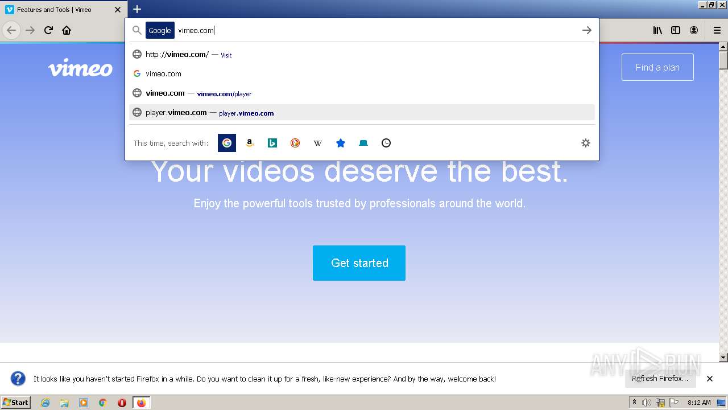The image size is (728, 410).
Task: Click the Action Center flag tray icon
Action: (675, 403)
